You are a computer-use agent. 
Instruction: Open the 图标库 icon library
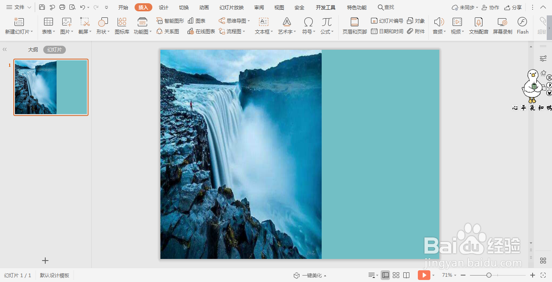[x=122, y=26]
